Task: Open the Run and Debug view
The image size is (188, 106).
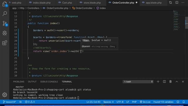Action: click(5, 33)
